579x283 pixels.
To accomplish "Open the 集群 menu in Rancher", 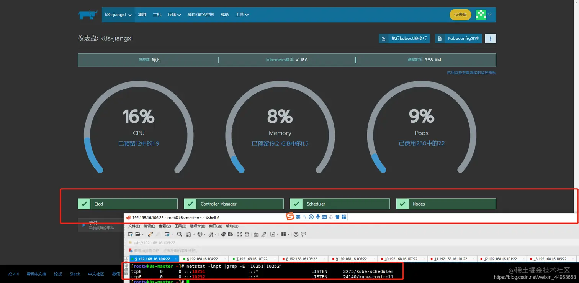I will pos(142,15).
